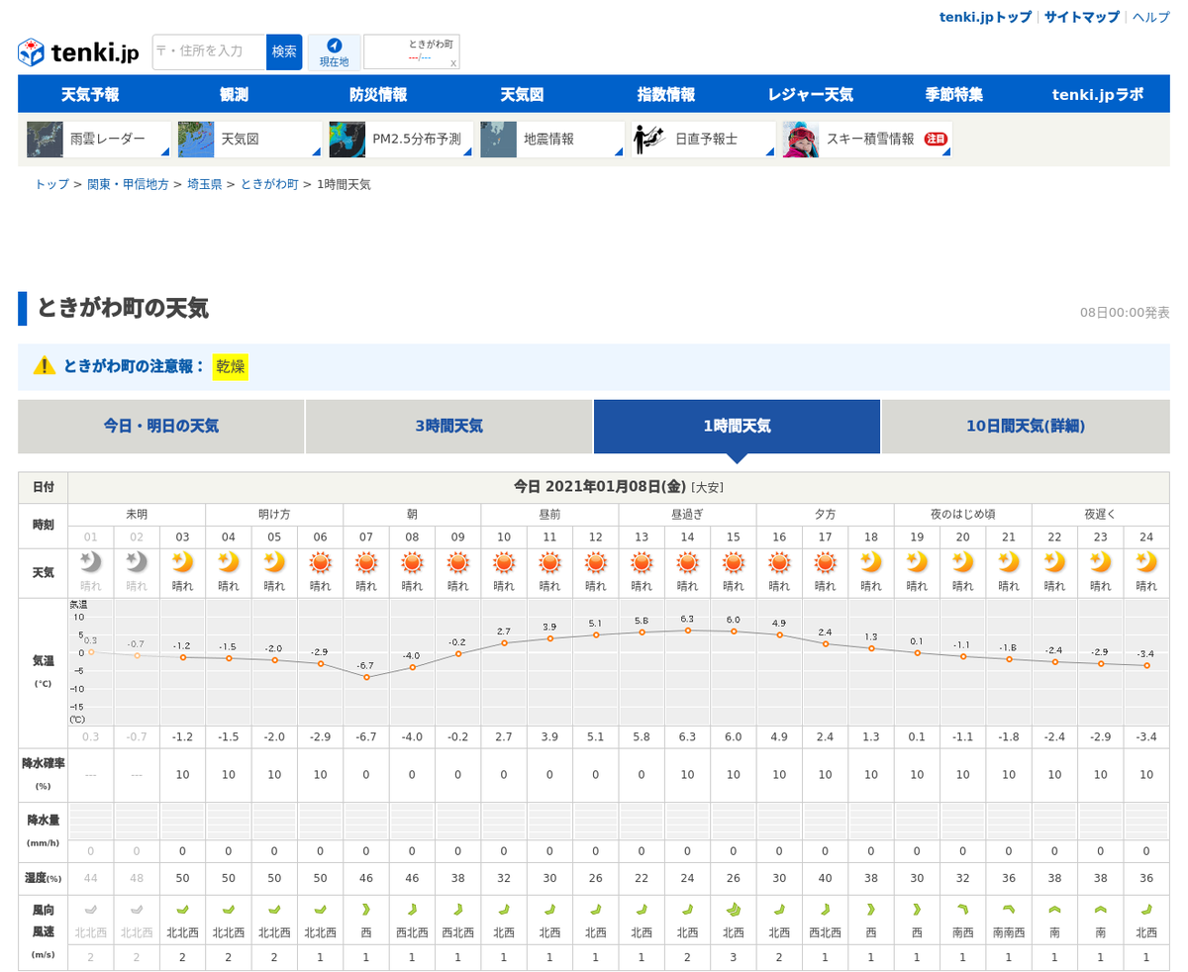Image resolution: width=1188 pixels, height=972 pixels.
Task: Open the 地震情報 shortcut
Action: [552, 140]
